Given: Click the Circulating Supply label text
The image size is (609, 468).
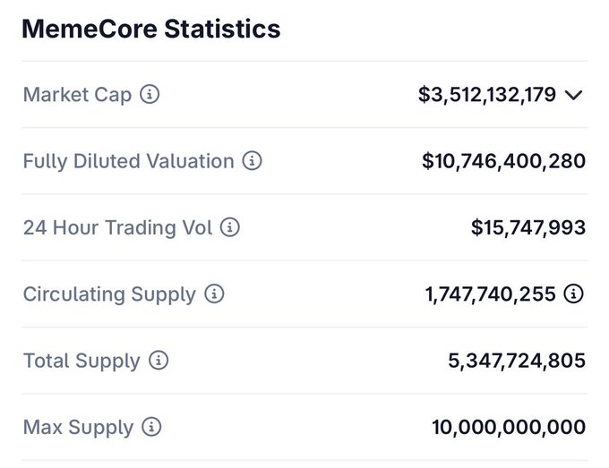Looking at the screenshot, I should 109,294.
